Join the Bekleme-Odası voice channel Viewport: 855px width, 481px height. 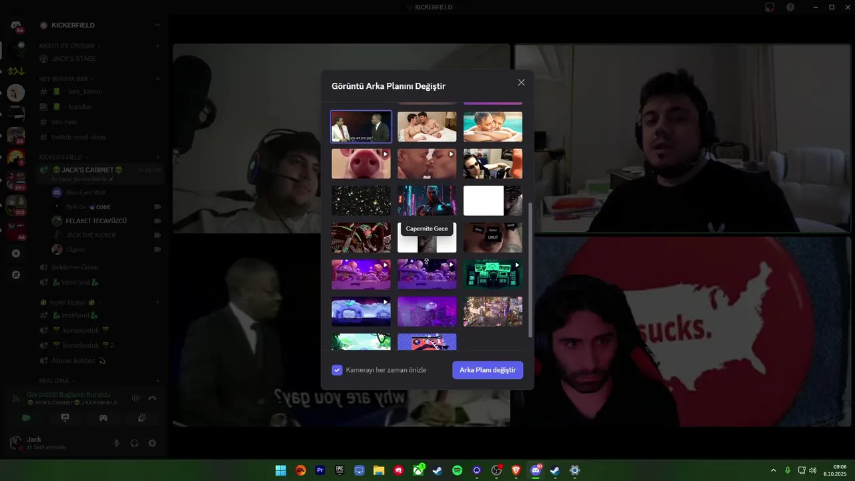(x=100, y=267)
